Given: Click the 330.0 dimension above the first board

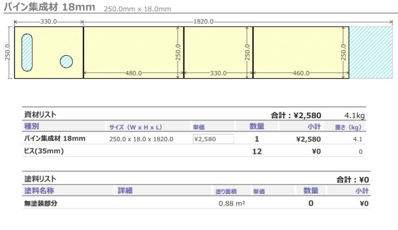Looking at the screenshot, I should [49, 21].
